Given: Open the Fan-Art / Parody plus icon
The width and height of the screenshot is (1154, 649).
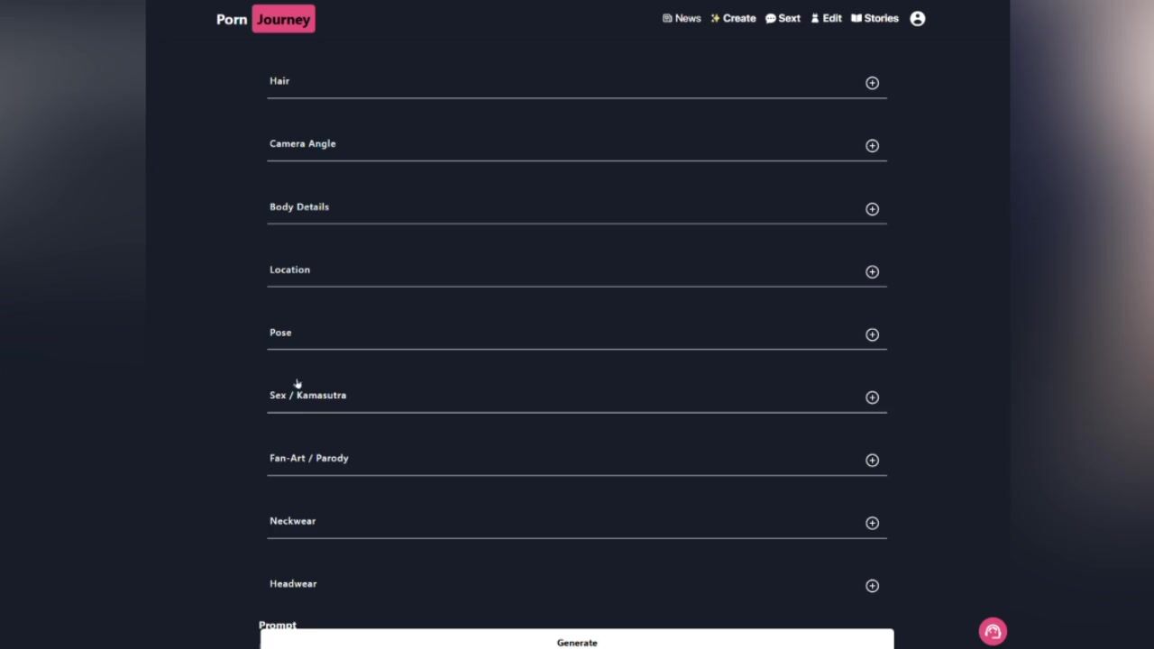Looking at the screenshot, I should point(872,461).
